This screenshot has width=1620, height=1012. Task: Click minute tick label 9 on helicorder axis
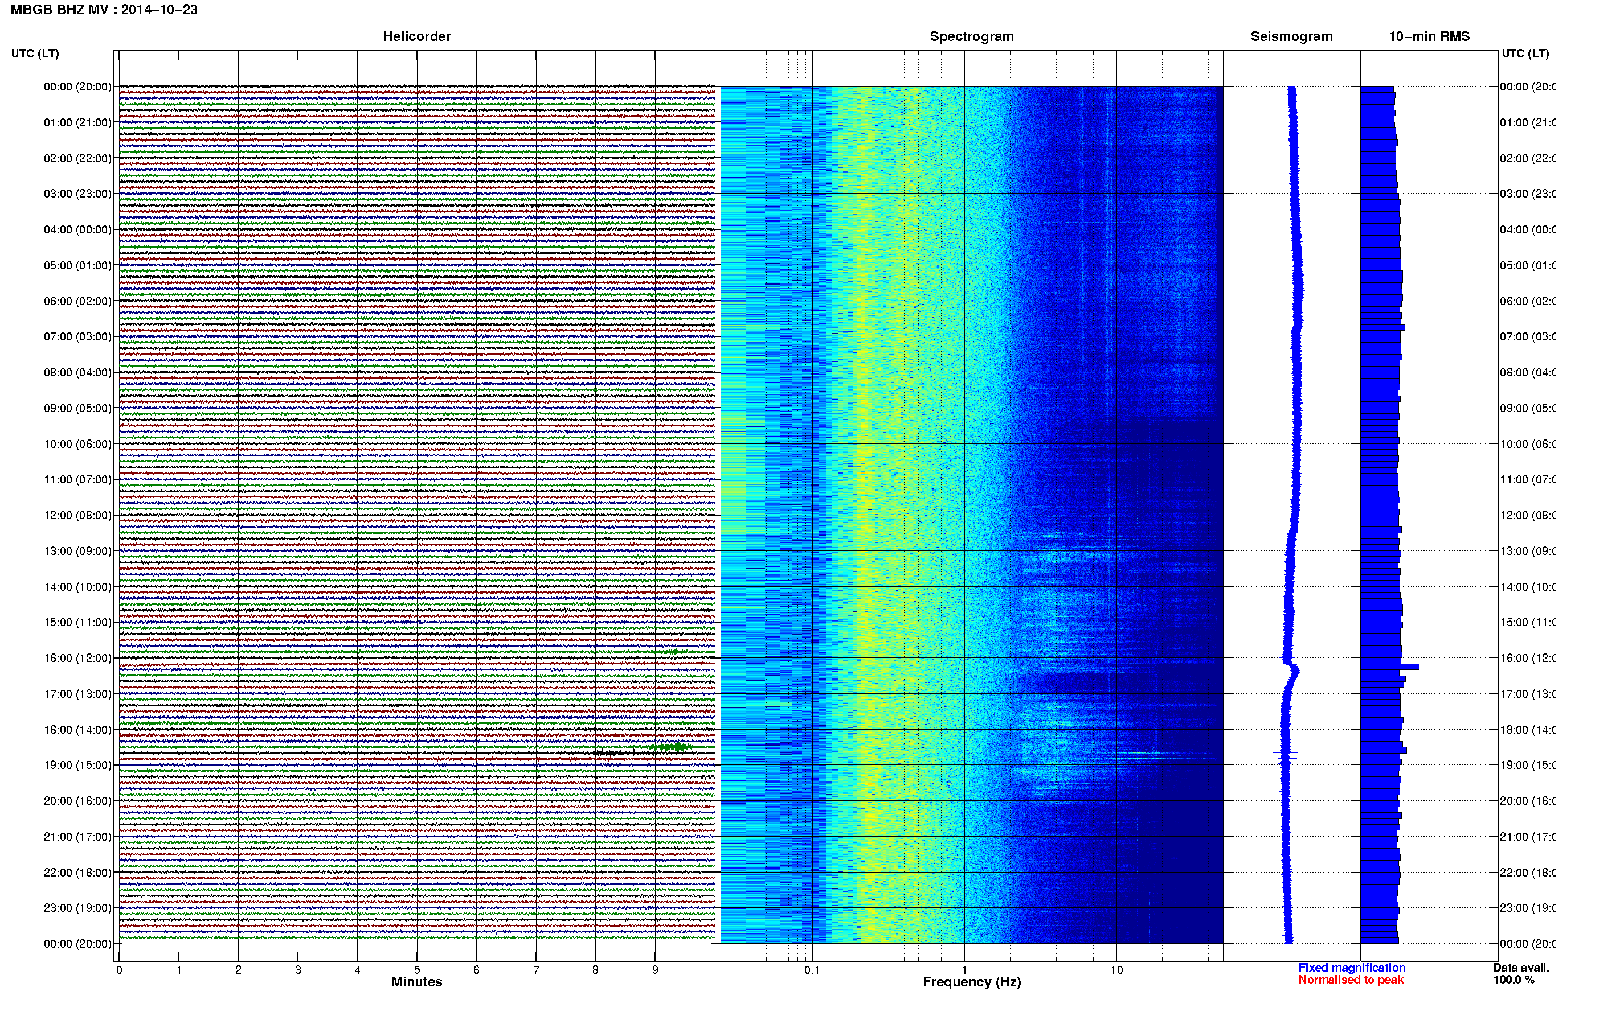click(x=655, y=970)
